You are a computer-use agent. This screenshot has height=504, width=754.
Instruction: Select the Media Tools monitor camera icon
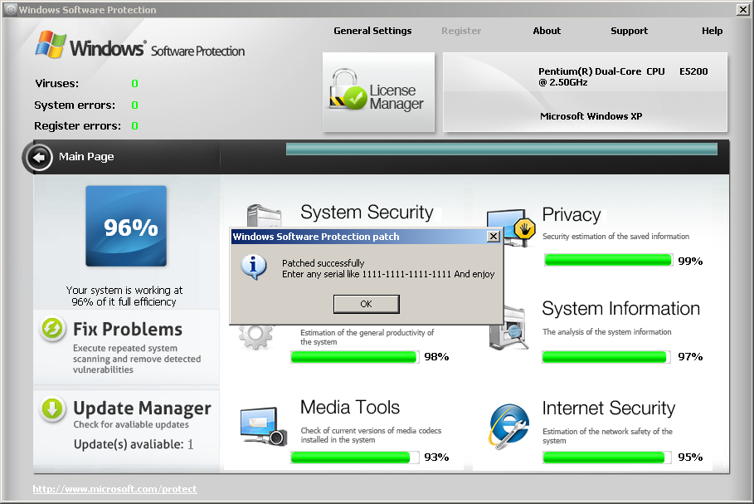264,426
